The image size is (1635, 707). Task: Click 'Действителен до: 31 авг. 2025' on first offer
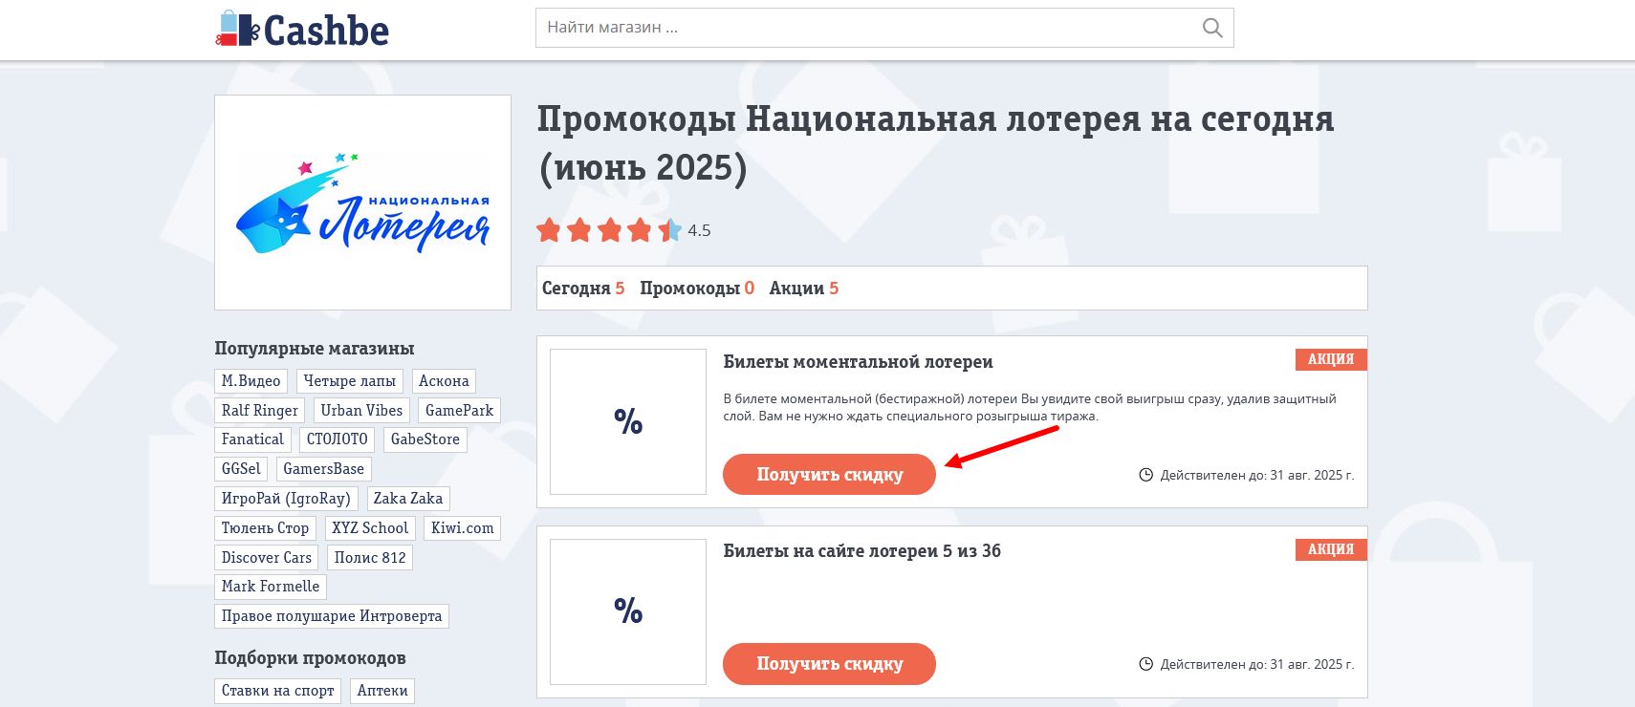1256,475
